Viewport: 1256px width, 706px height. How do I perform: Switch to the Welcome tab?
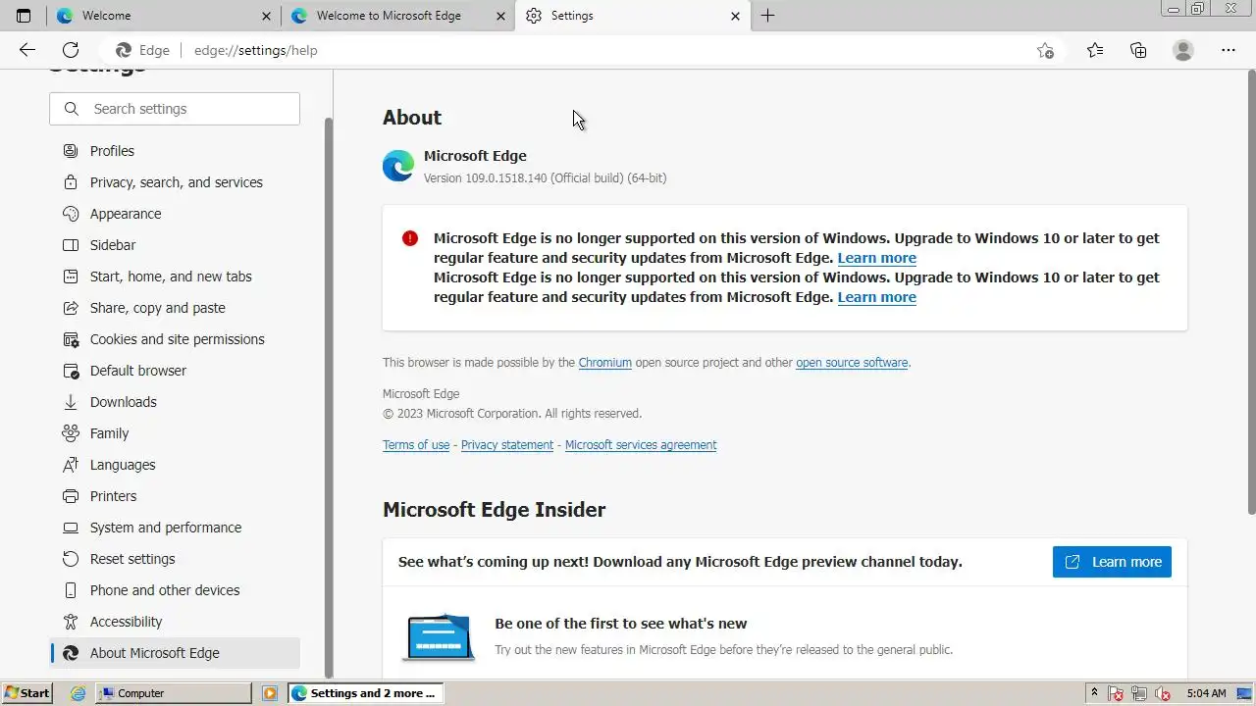point(164,16)
